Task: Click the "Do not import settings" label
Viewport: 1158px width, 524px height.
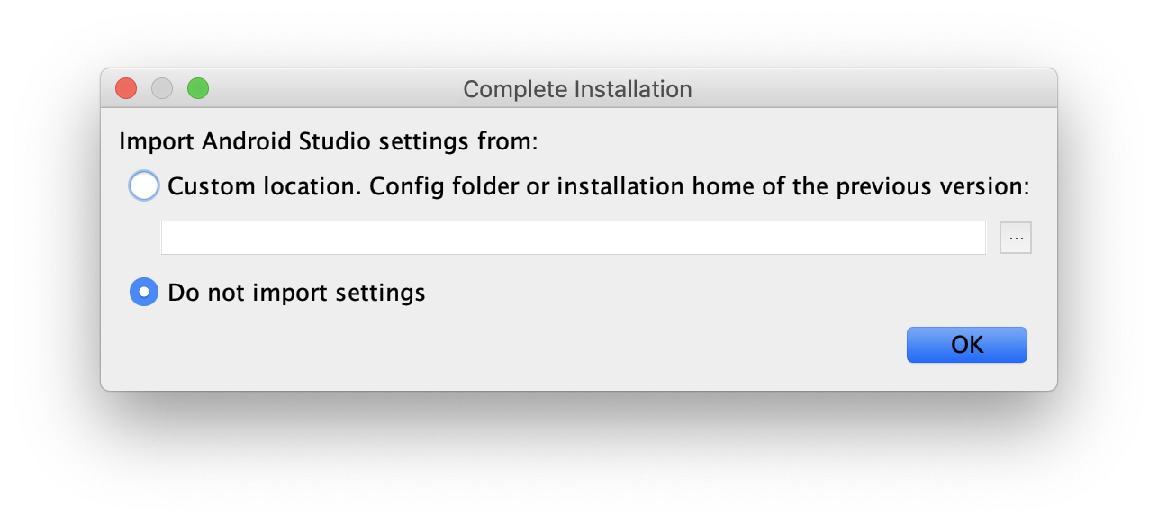Action: click(296, 293)
